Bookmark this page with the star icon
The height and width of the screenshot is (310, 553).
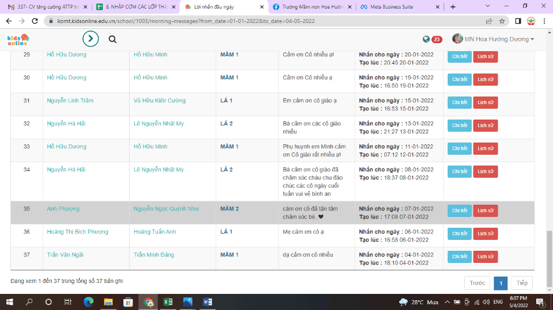point(502,21)
